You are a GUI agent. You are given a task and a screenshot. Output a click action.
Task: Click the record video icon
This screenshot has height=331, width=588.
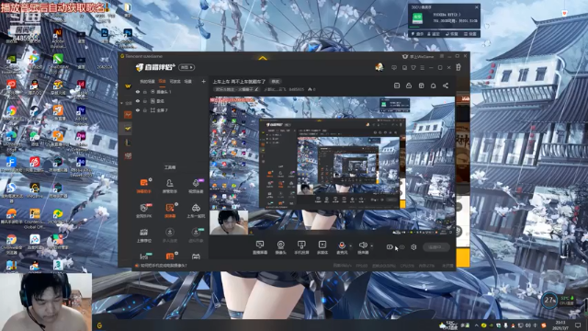(x=390, y=247)
